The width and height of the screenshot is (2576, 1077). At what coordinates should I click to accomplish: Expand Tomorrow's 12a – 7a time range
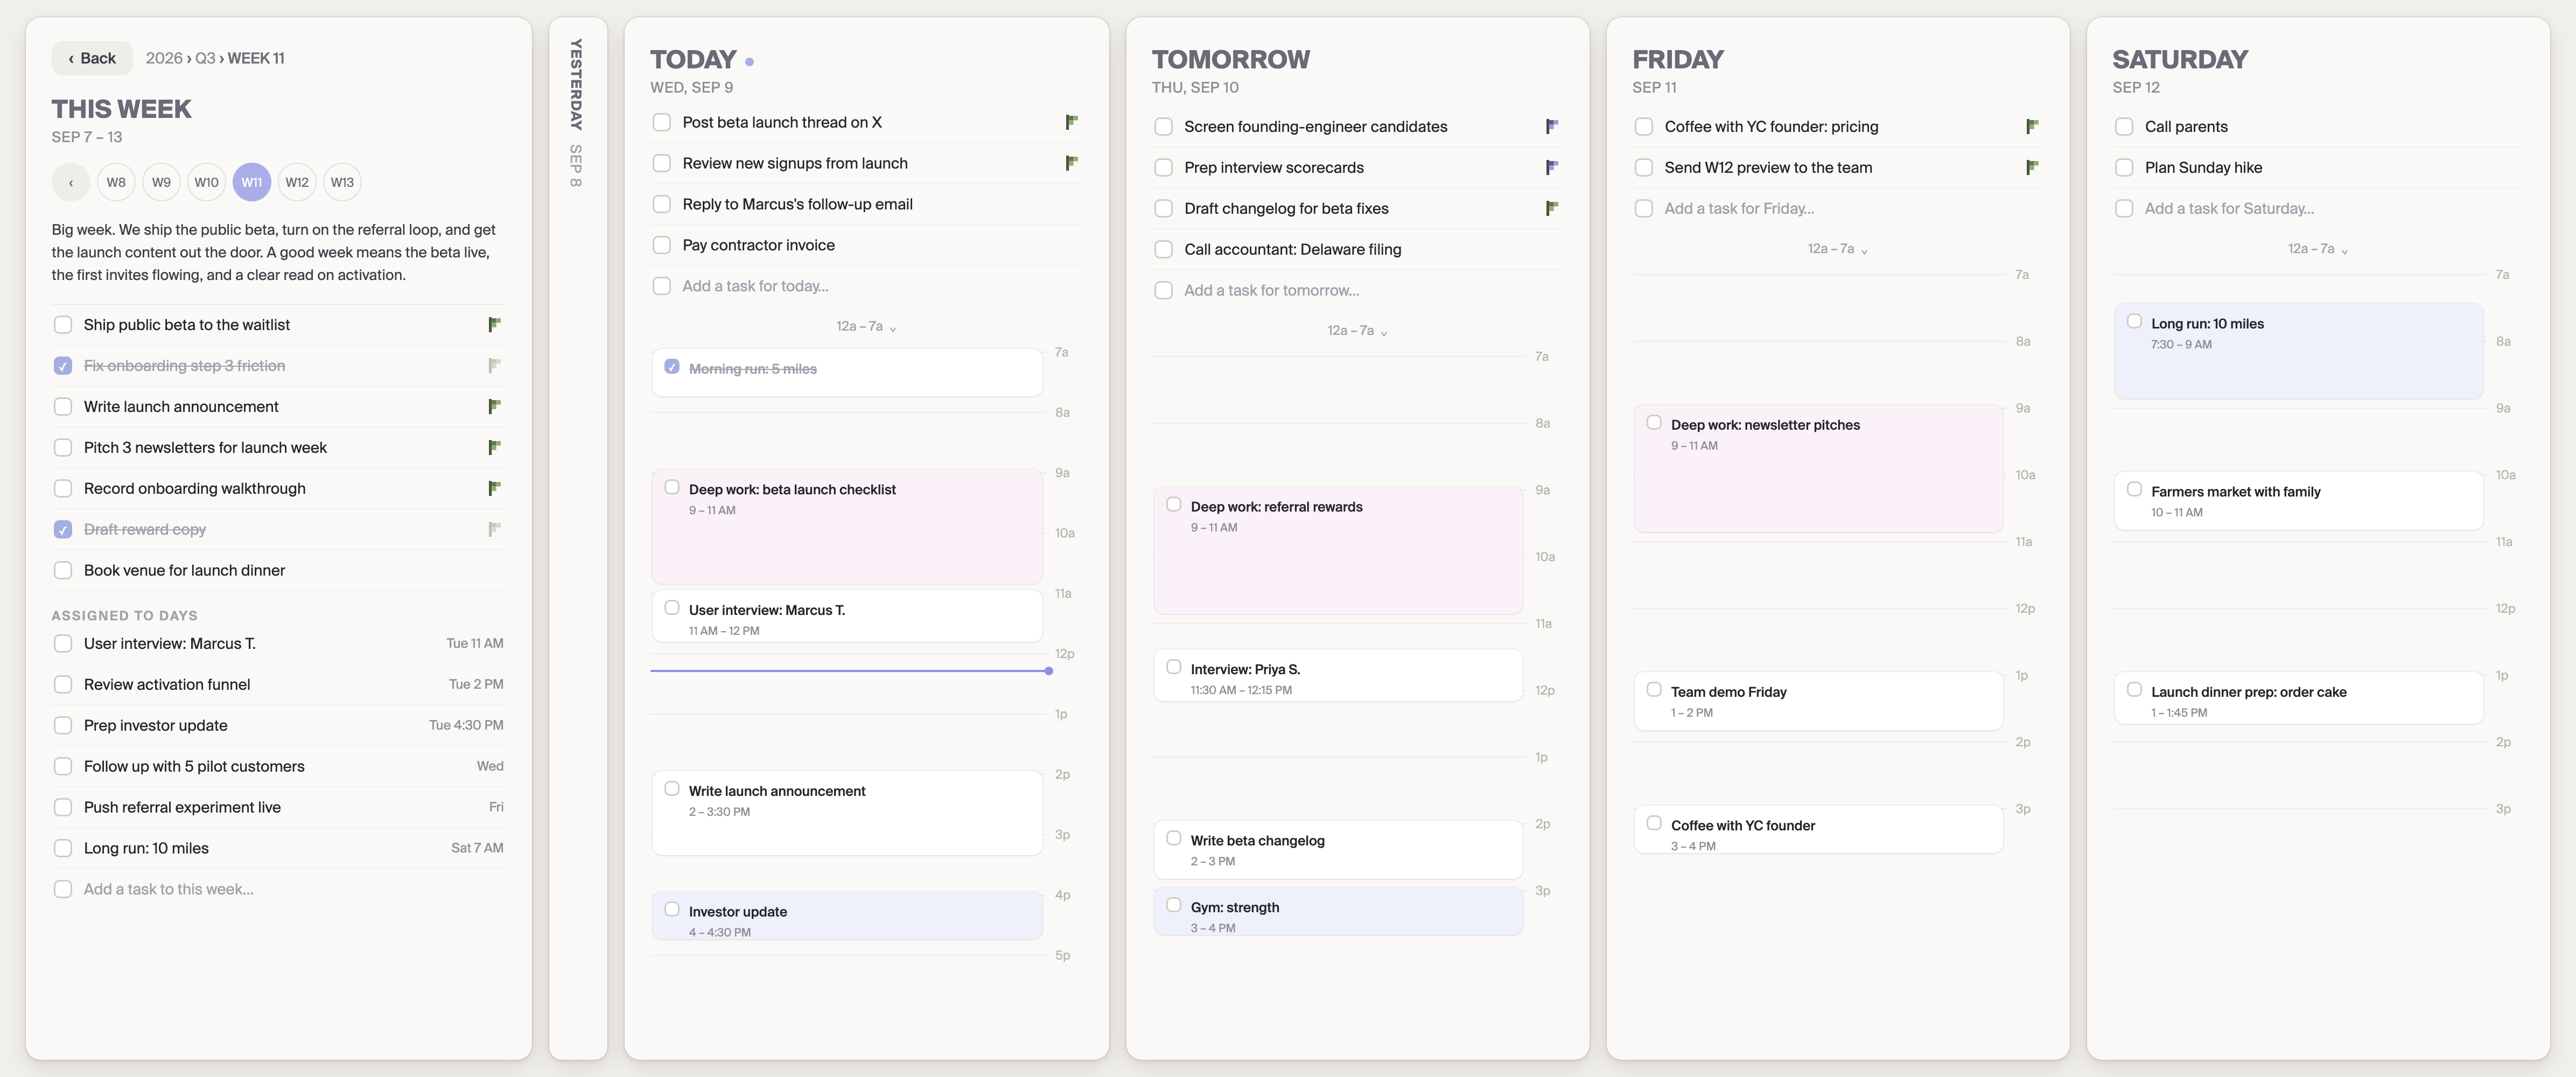tap(1357, 331)
